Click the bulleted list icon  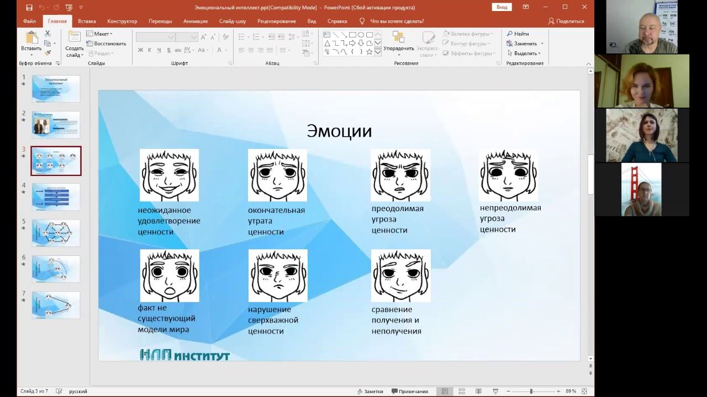[242, 37]
